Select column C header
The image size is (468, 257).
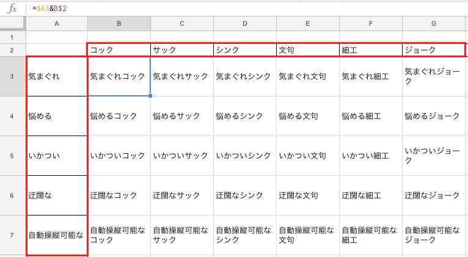[x=182, y=24]
